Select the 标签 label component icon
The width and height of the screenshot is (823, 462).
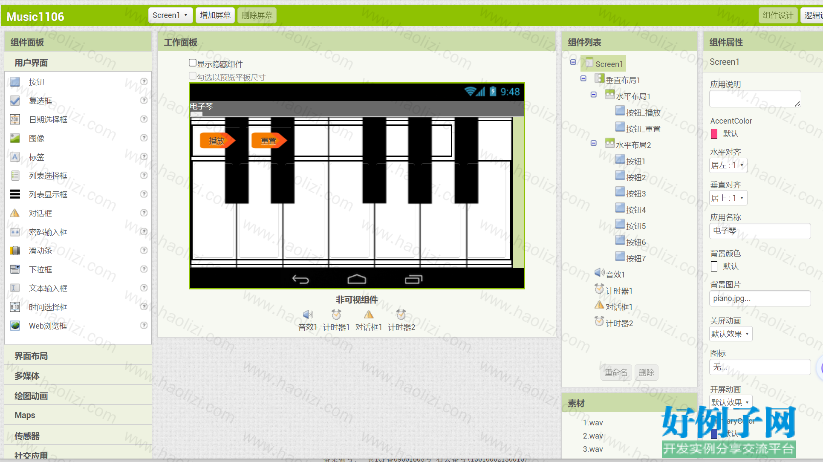pos(15,157)
